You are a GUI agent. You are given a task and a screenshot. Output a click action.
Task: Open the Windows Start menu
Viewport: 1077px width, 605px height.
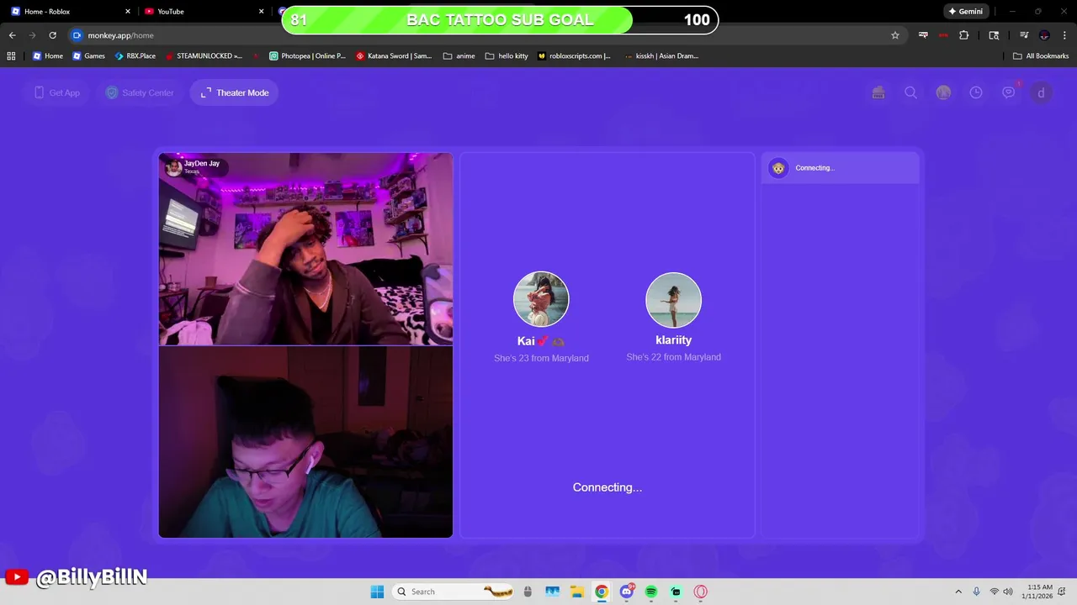tap(377, 592)
